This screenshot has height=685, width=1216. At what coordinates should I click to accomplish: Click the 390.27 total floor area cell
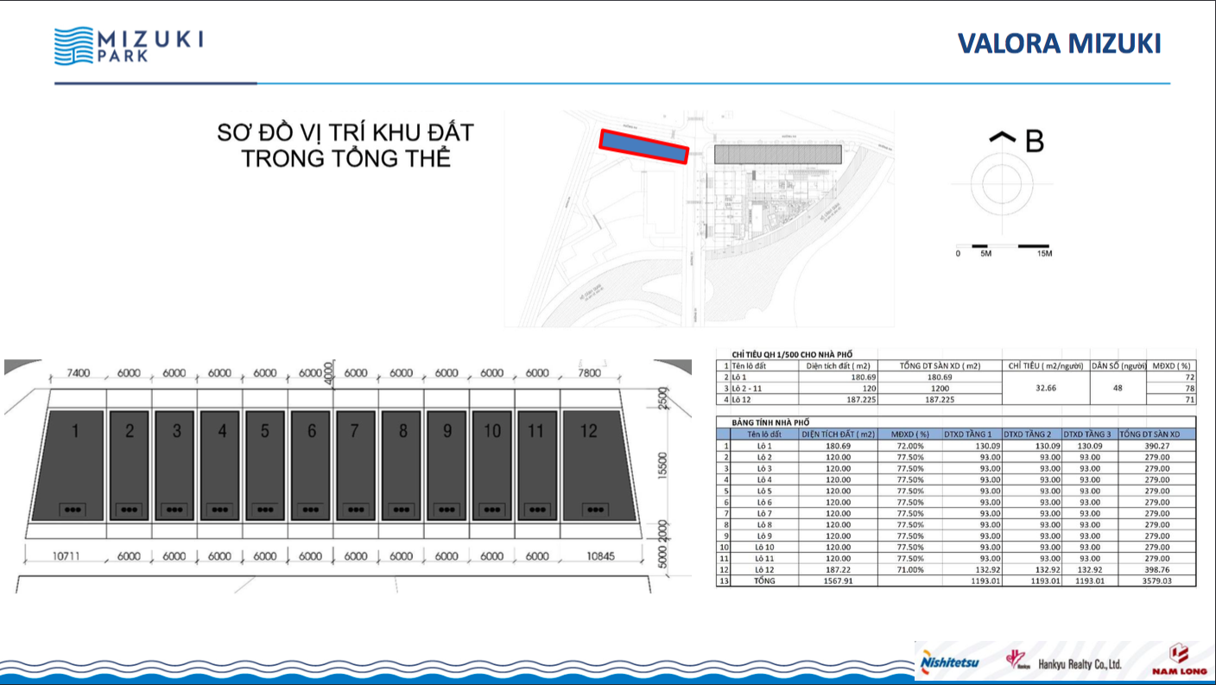[x=1156, y=446]
